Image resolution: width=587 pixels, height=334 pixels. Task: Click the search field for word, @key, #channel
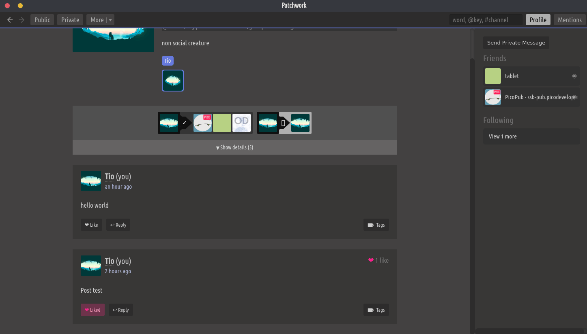[486, 20]
